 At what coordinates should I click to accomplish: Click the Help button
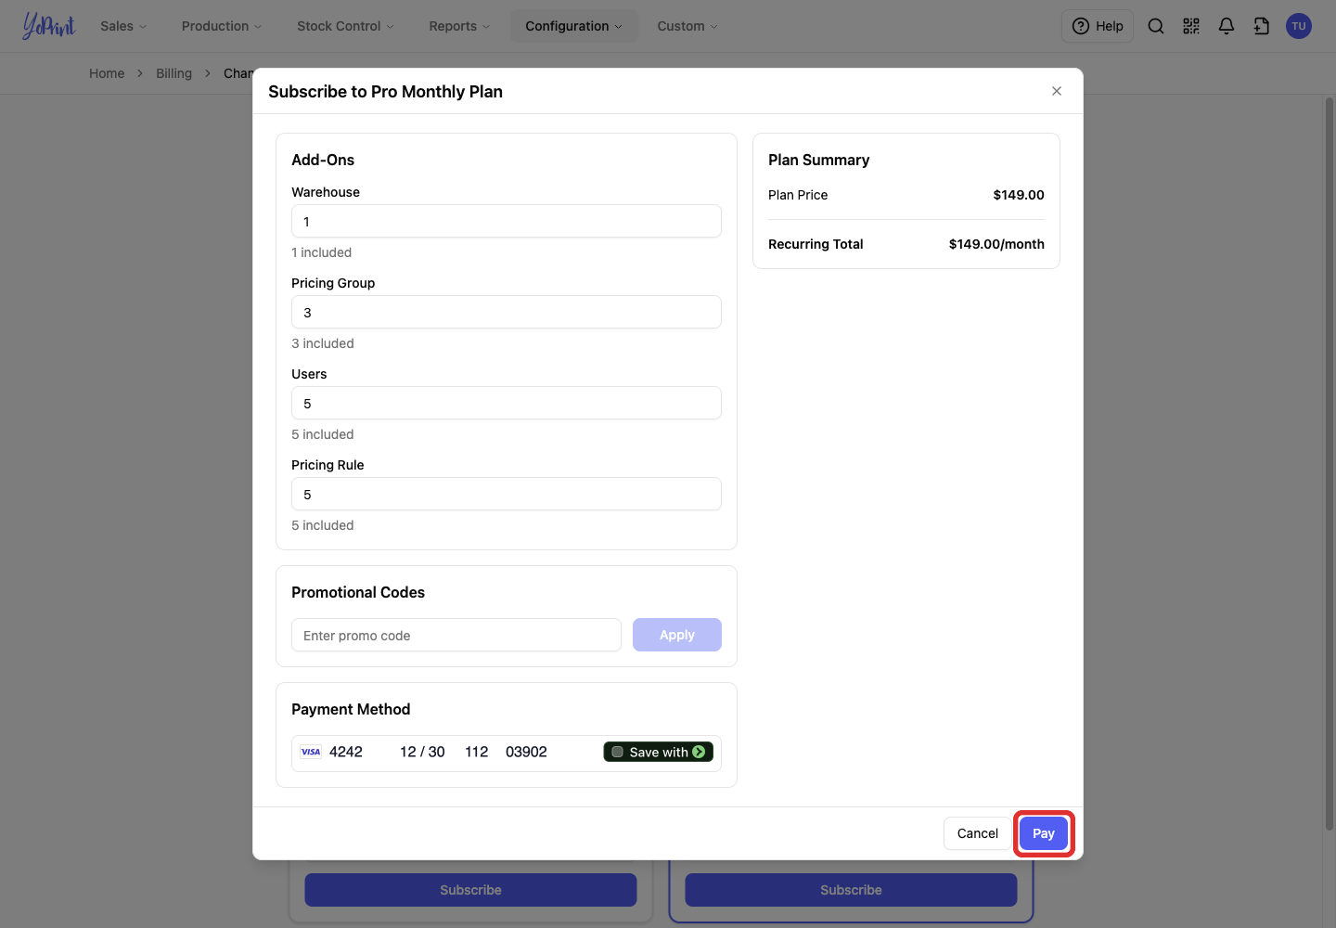pyautogui.click(x=1098, y=26)
